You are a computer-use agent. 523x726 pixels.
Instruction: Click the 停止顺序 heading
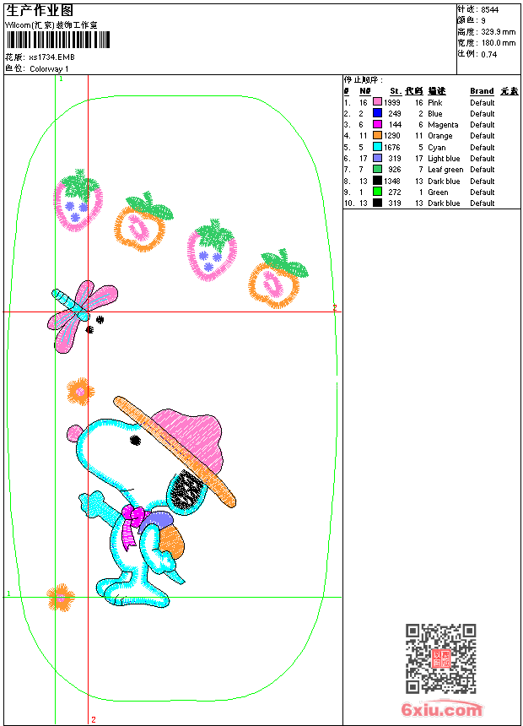click(364, 80)
